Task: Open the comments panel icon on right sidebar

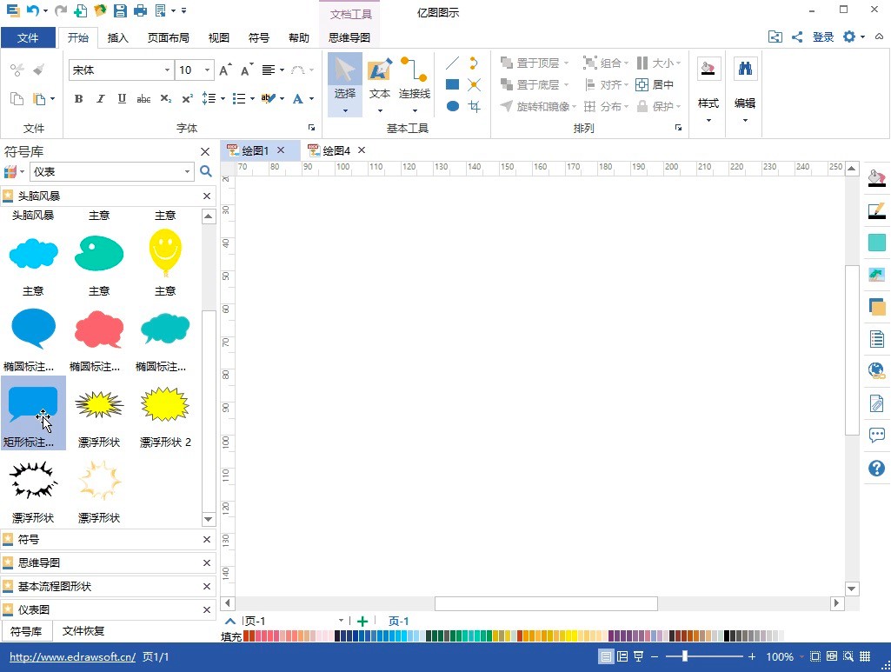Action: pyautogui.click(x=876, y=436)
